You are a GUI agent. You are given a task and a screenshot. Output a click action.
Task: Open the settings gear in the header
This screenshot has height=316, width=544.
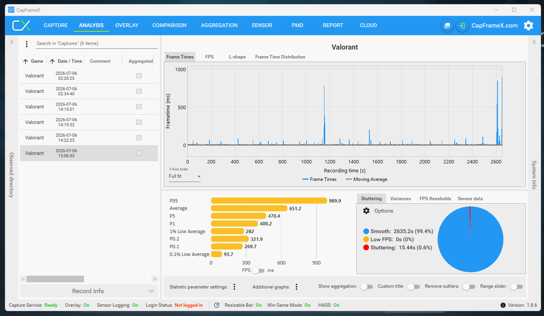tap(529, 26)
